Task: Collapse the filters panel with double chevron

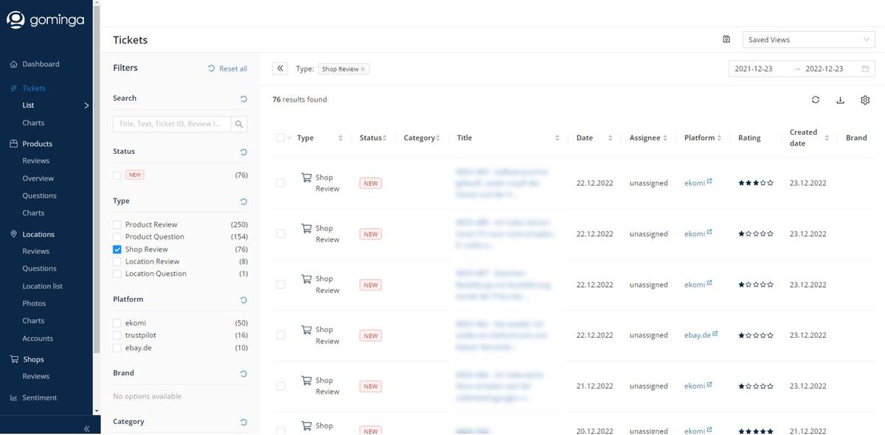Action: pyautogui.click(x=280, y=68)
